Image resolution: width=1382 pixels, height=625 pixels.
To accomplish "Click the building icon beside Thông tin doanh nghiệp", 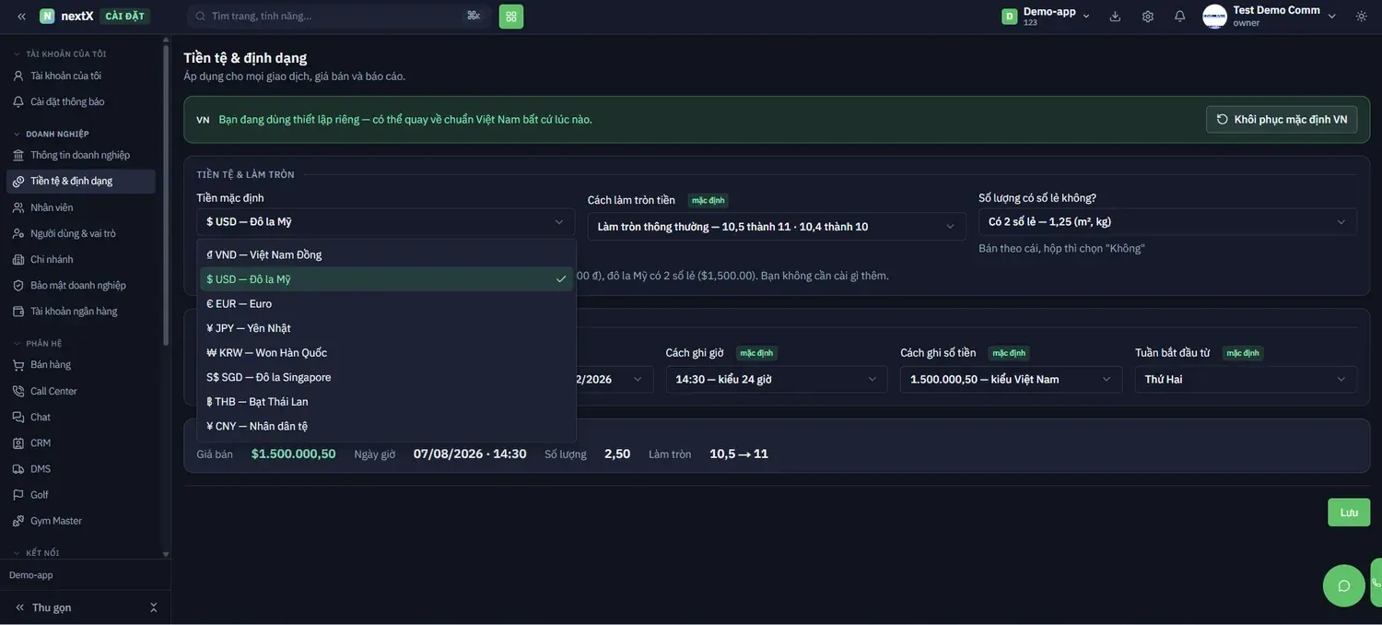I will click(x=18, y=155).
